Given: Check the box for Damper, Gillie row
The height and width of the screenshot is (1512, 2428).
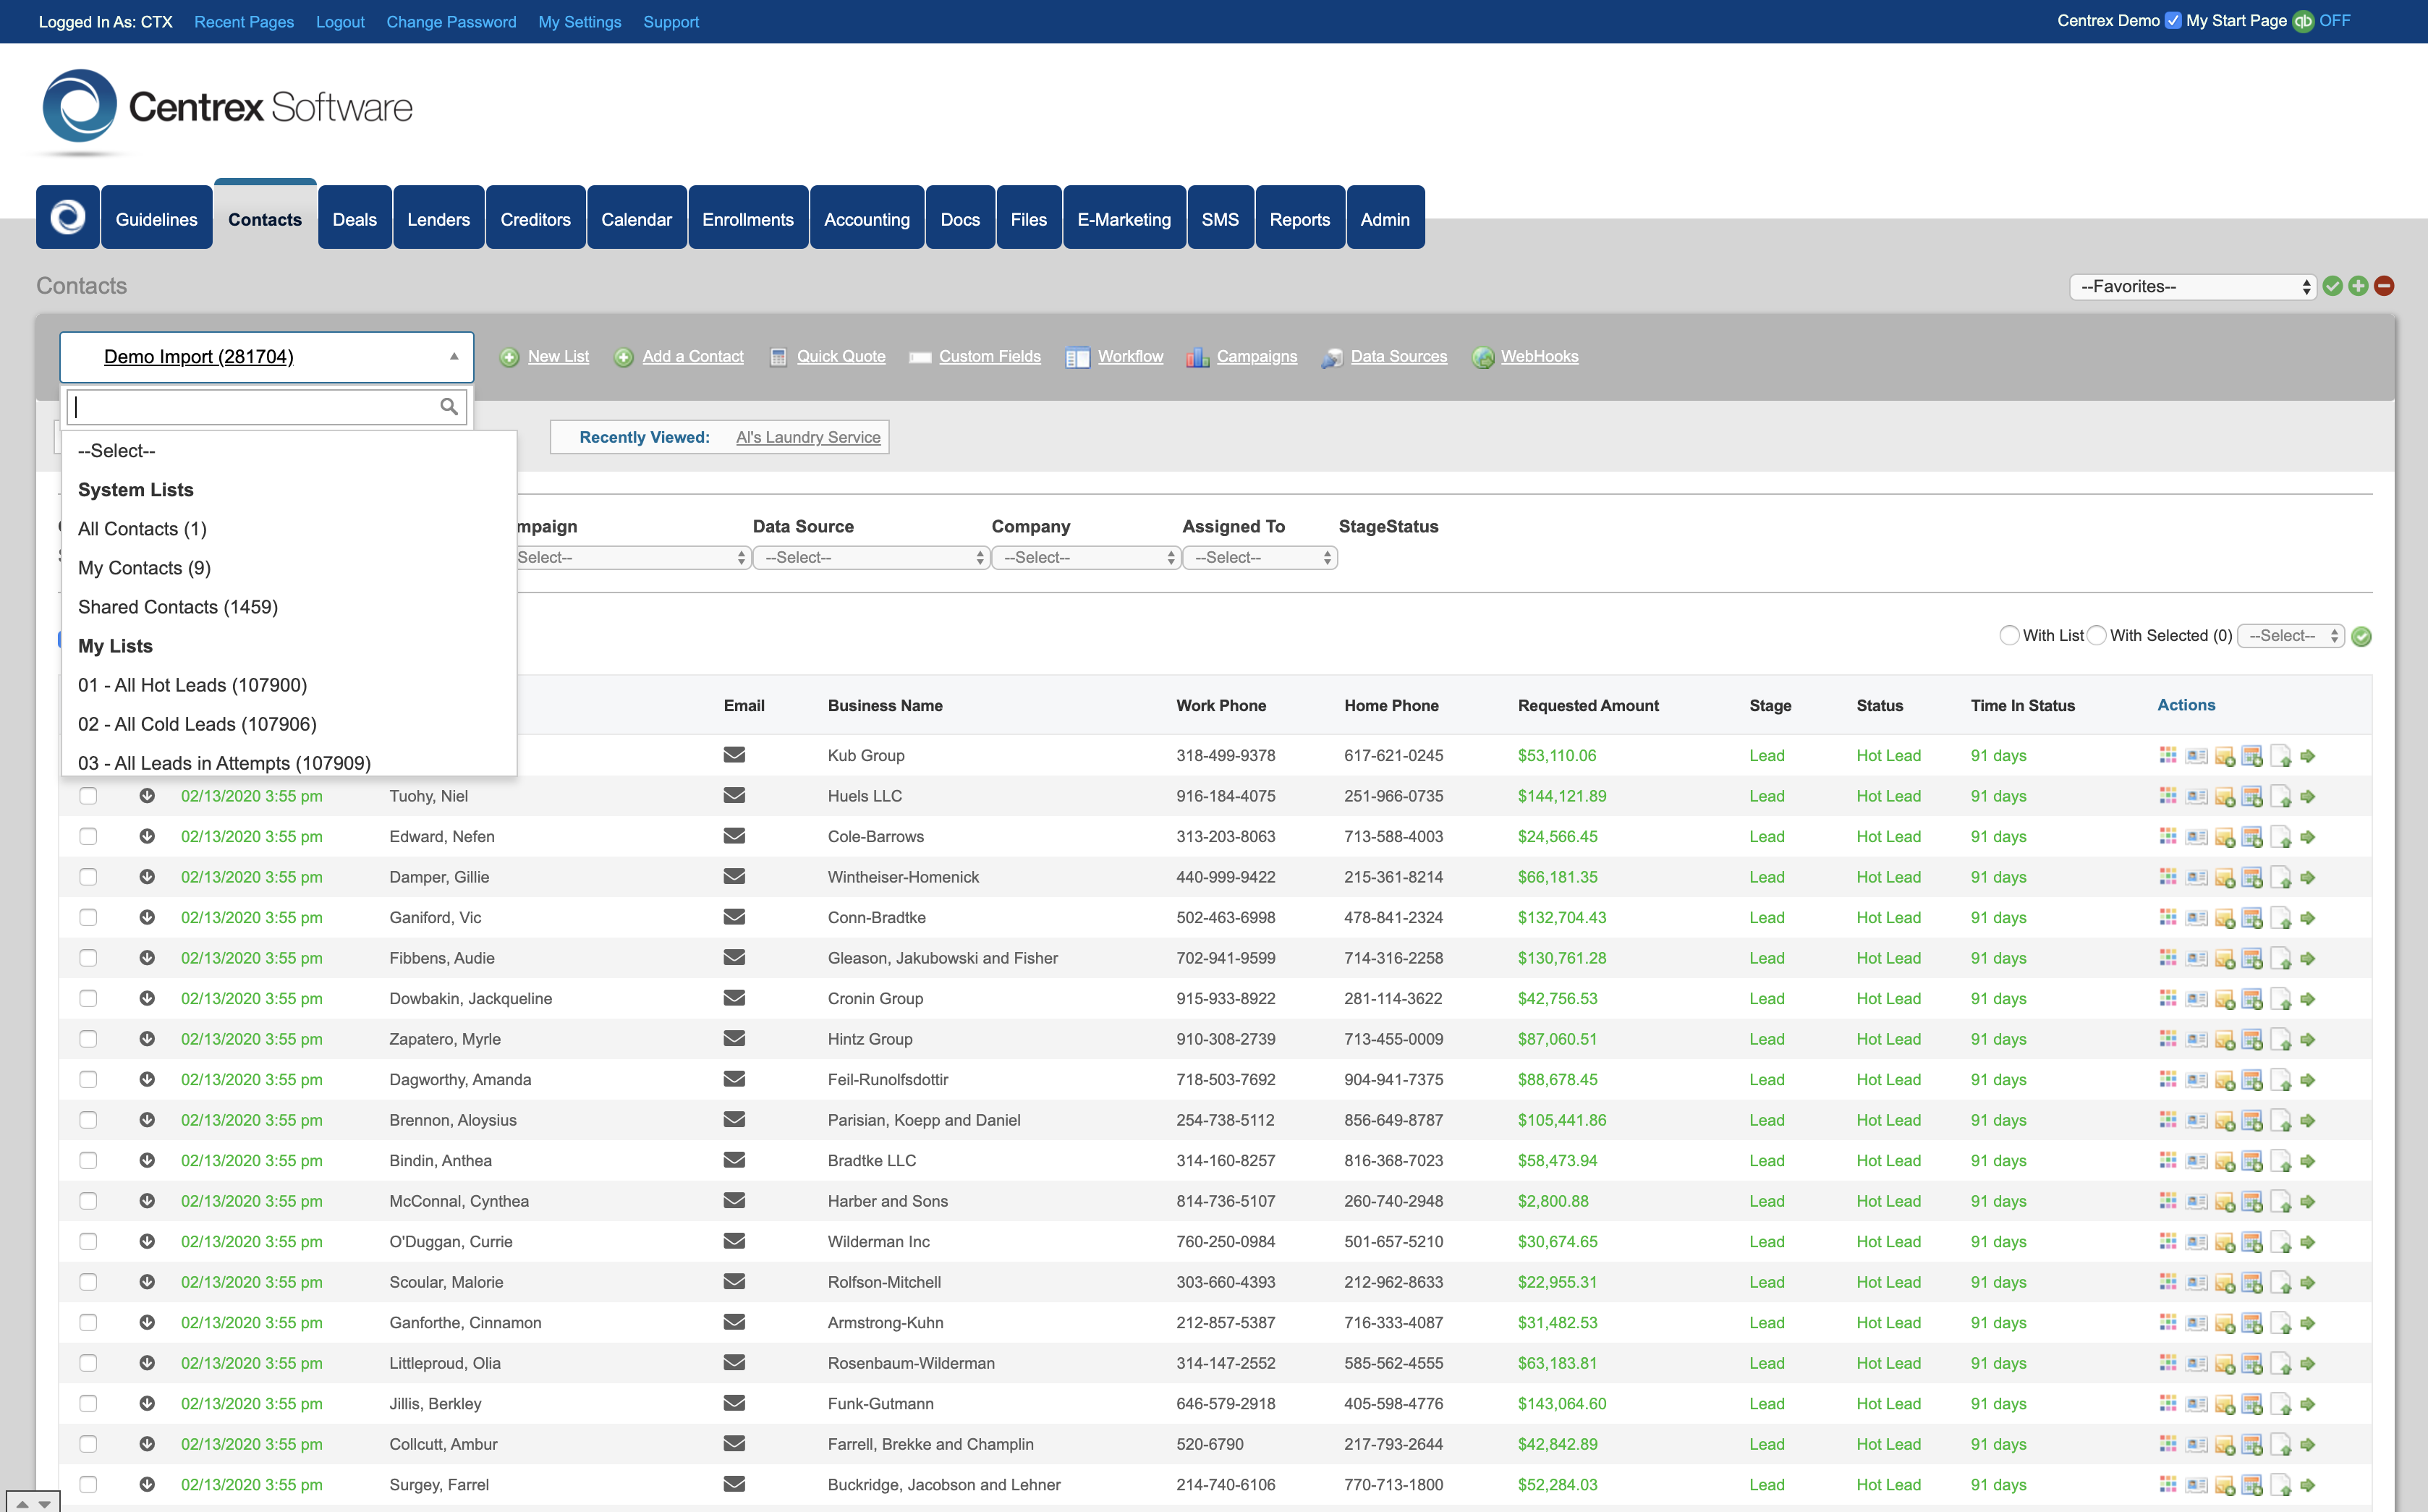Looking at the screenshot, I should pos(88,877).
